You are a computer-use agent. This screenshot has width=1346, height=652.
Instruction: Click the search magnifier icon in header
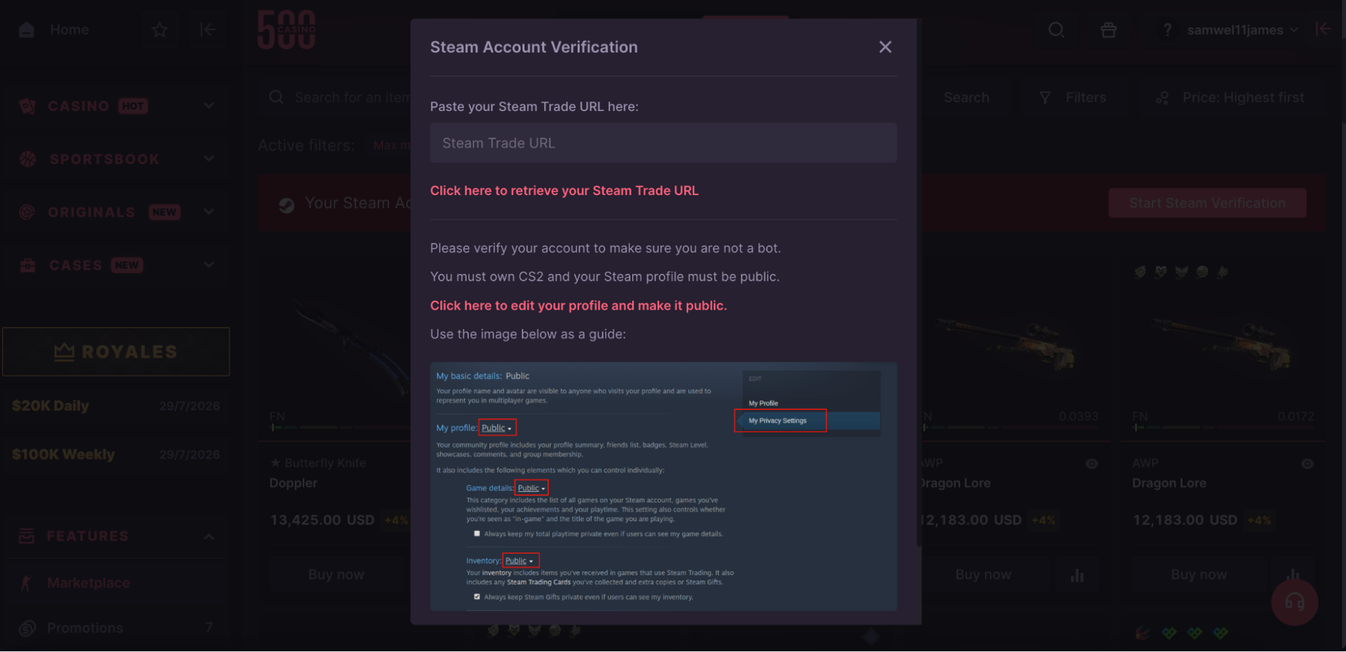tap(1056, 30)
